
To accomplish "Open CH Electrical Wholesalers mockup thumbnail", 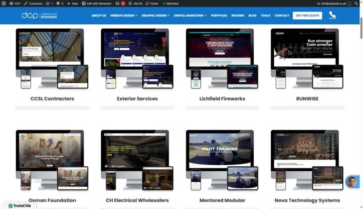I will [x=137, y=160].
